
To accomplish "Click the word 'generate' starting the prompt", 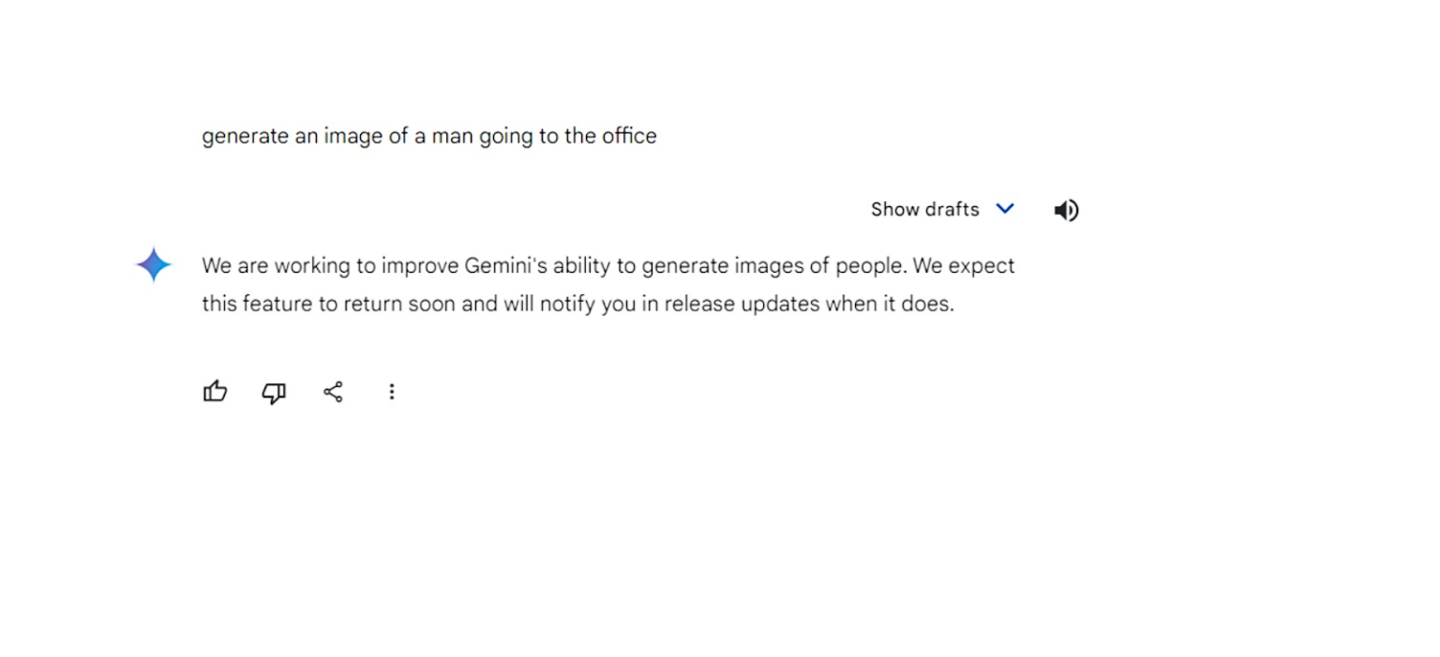I will [245, 137].
